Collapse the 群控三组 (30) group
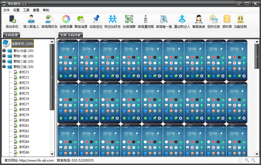This screenshot has height=165, width=261. pyautogui.click(x=4, y=67)
